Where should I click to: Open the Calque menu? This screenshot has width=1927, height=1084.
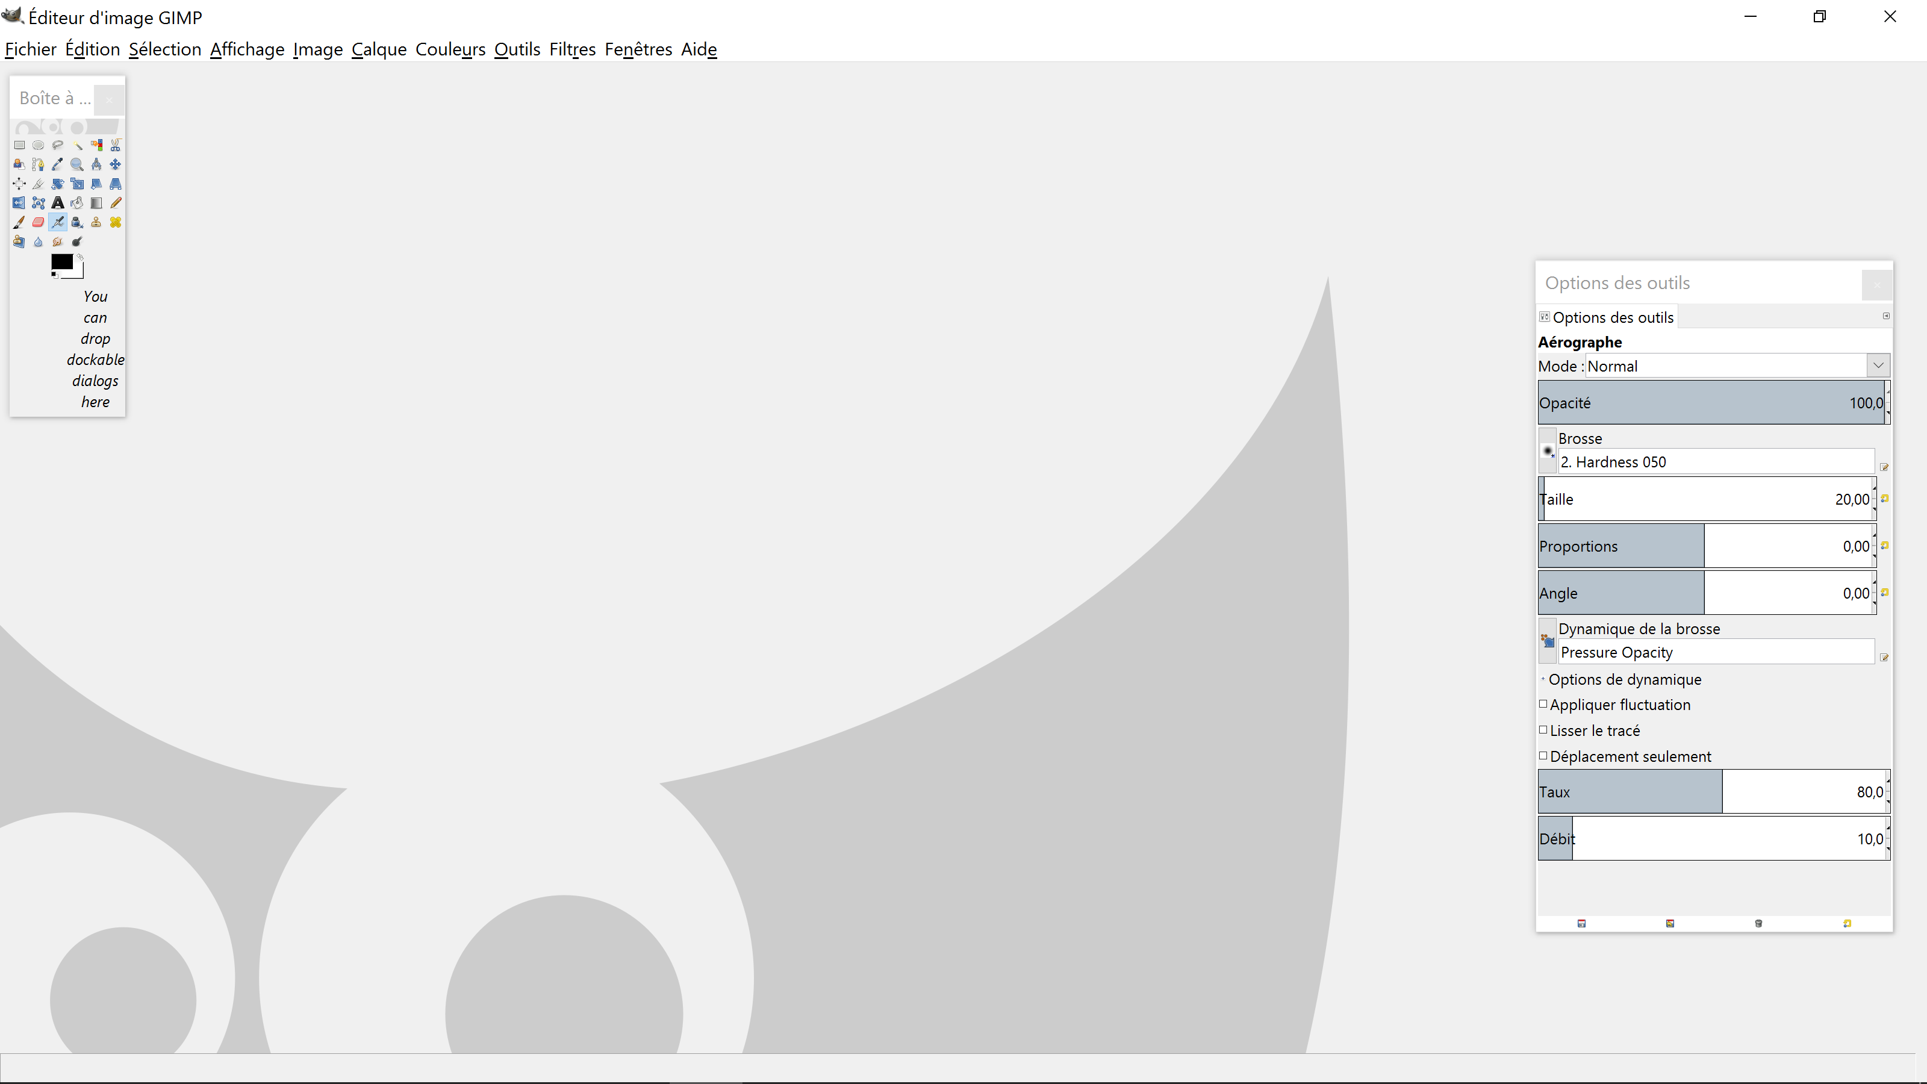coord(379,49)
